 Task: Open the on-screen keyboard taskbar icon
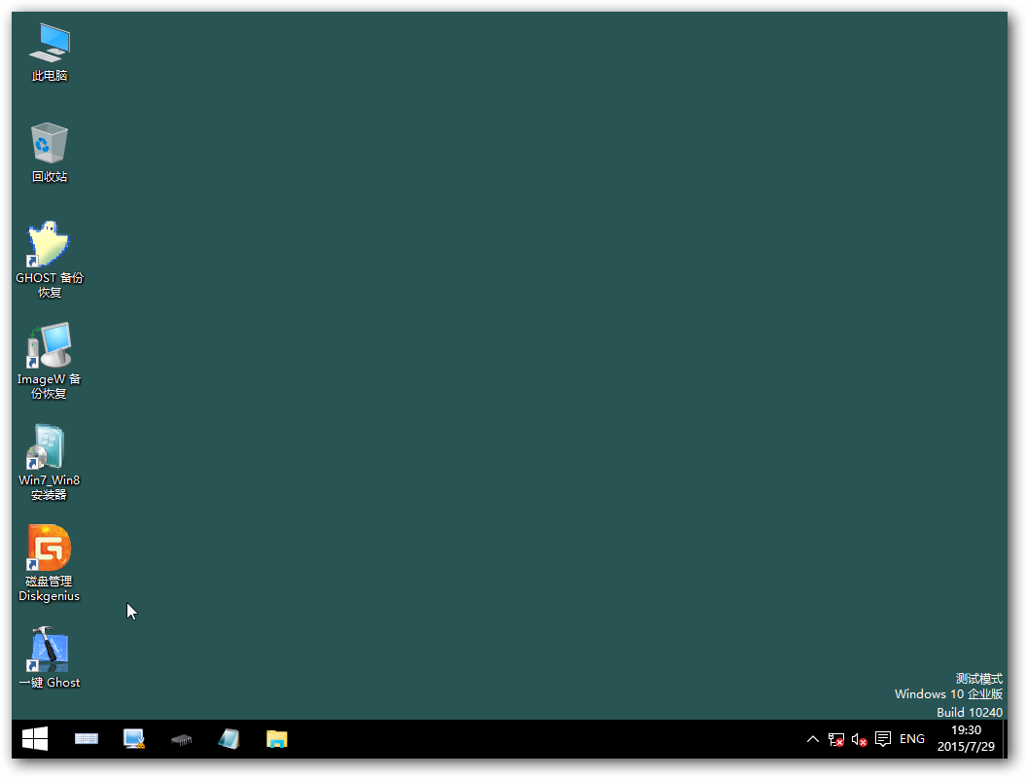pyautogui.click(x=87, y=739)
